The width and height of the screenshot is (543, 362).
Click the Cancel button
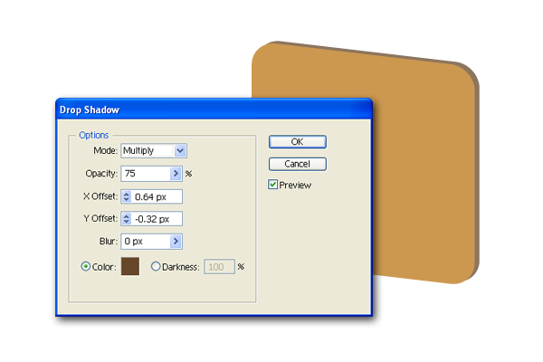[x=297, y=164]
